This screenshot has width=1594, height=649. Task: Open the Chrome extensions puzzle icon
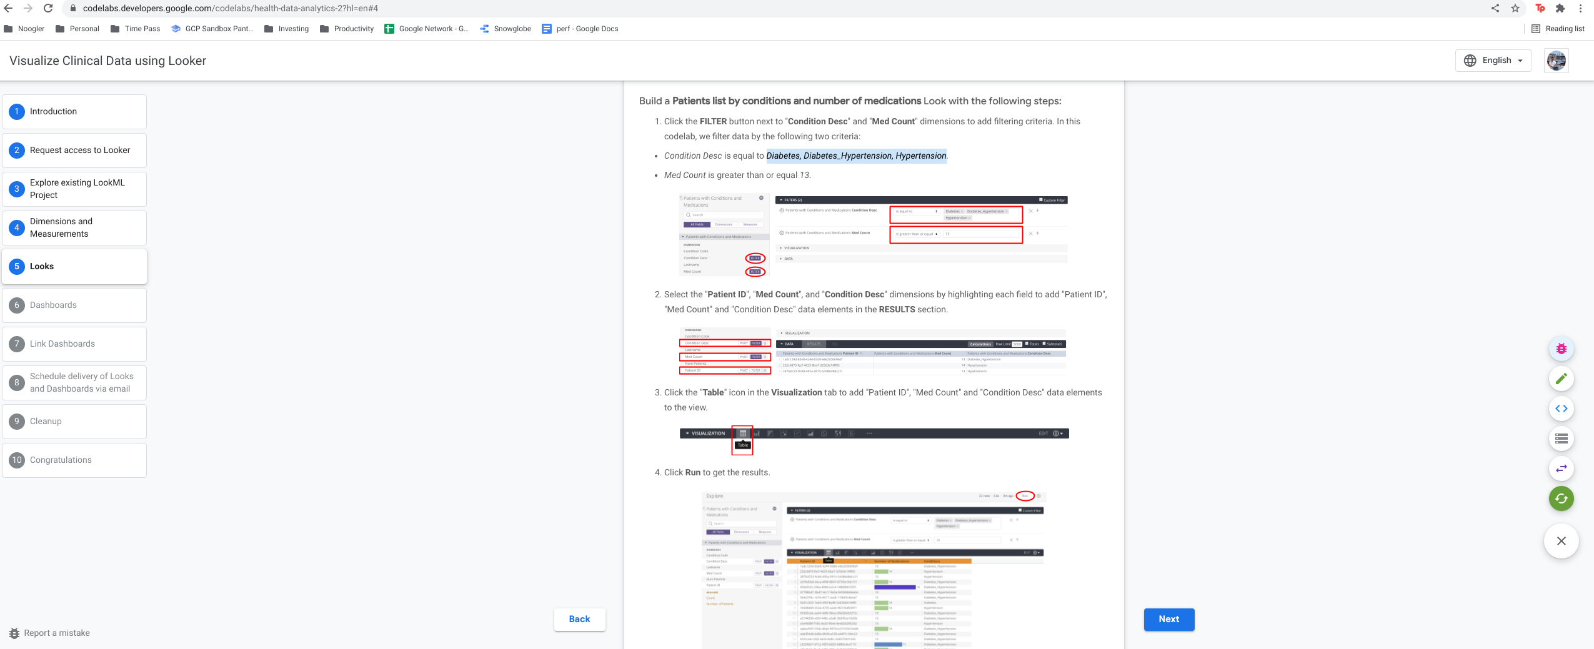[x=1560, y=8]
